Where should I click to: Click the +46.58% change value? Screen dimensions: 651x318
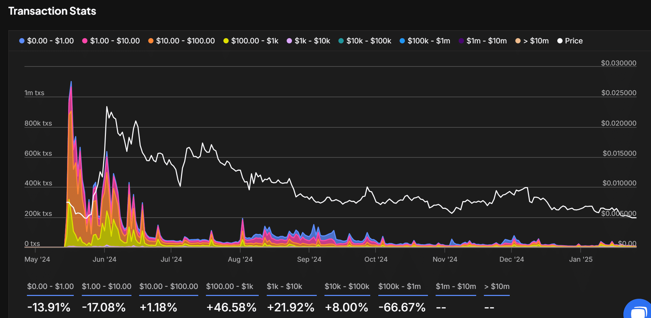pyautogui.click(x=231, y=308)
